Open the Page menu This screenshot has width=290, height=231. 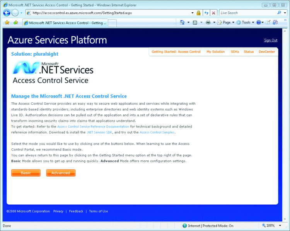226,22
